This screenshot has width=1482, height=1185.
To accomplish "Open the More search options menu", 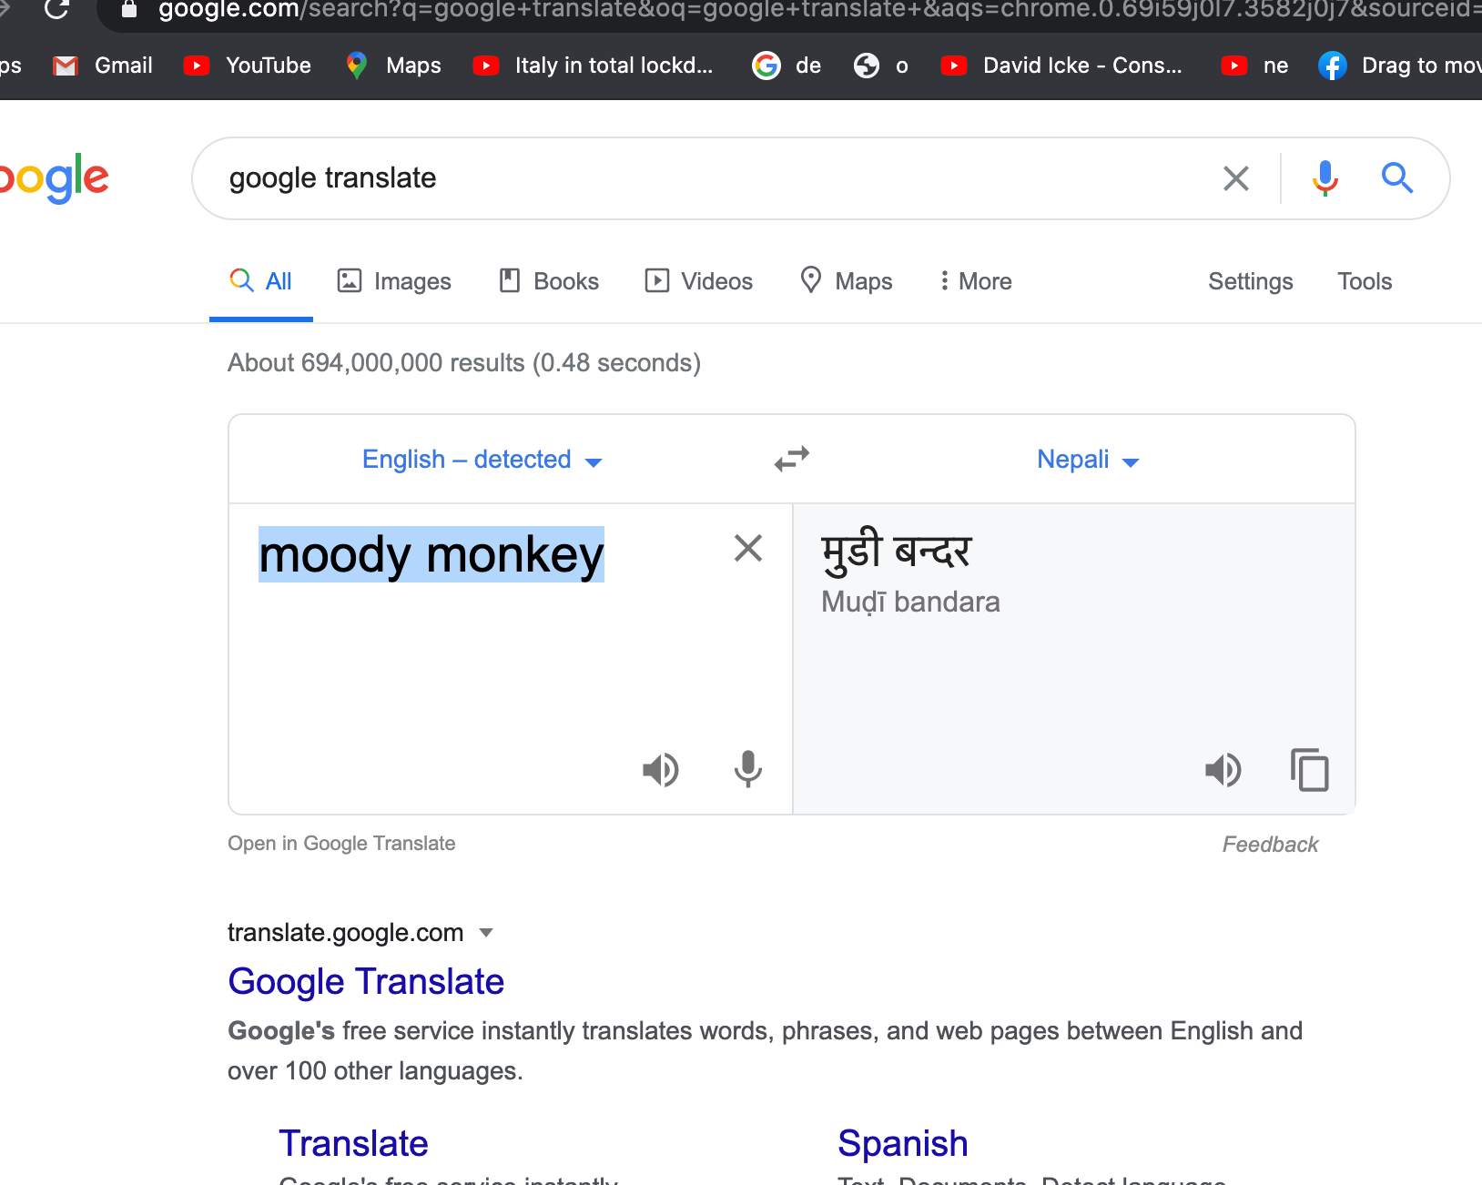I will pyautogui.click(x=976, y=281).
